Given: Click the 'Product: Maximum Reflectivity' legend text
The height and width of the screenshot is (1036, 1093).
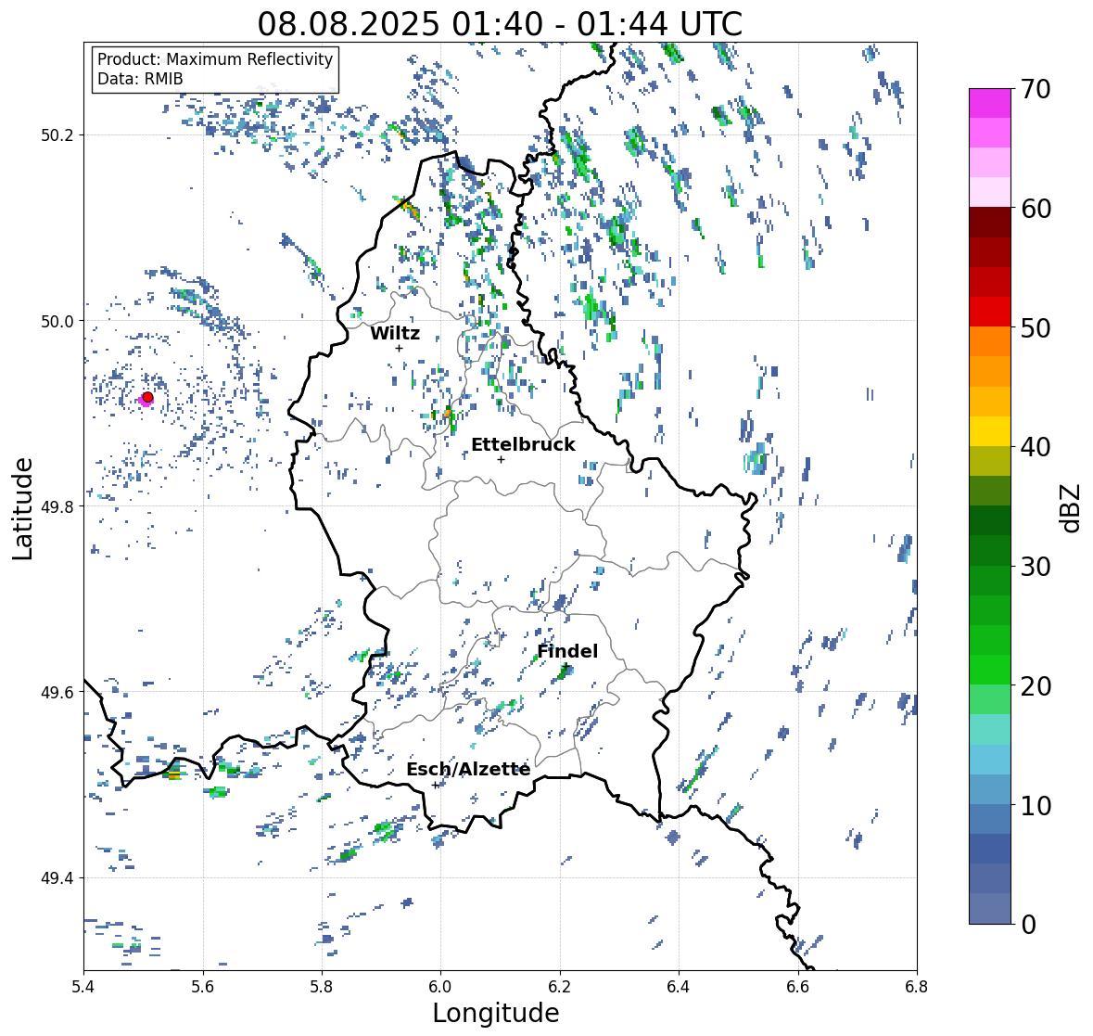Looking at the screenshot, I should [x=215, y=59].
